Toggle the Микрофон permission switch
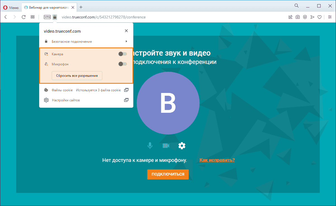The height and width of the screenshot is (206, 336). click(123, 64)
